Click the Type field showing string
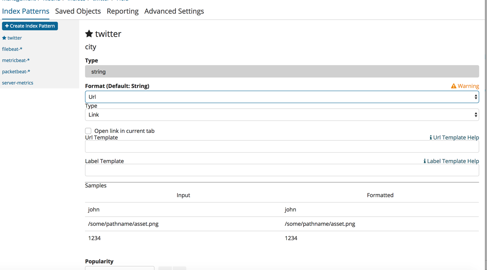This screenshot has height=270, width=487. tap(282, 72)
